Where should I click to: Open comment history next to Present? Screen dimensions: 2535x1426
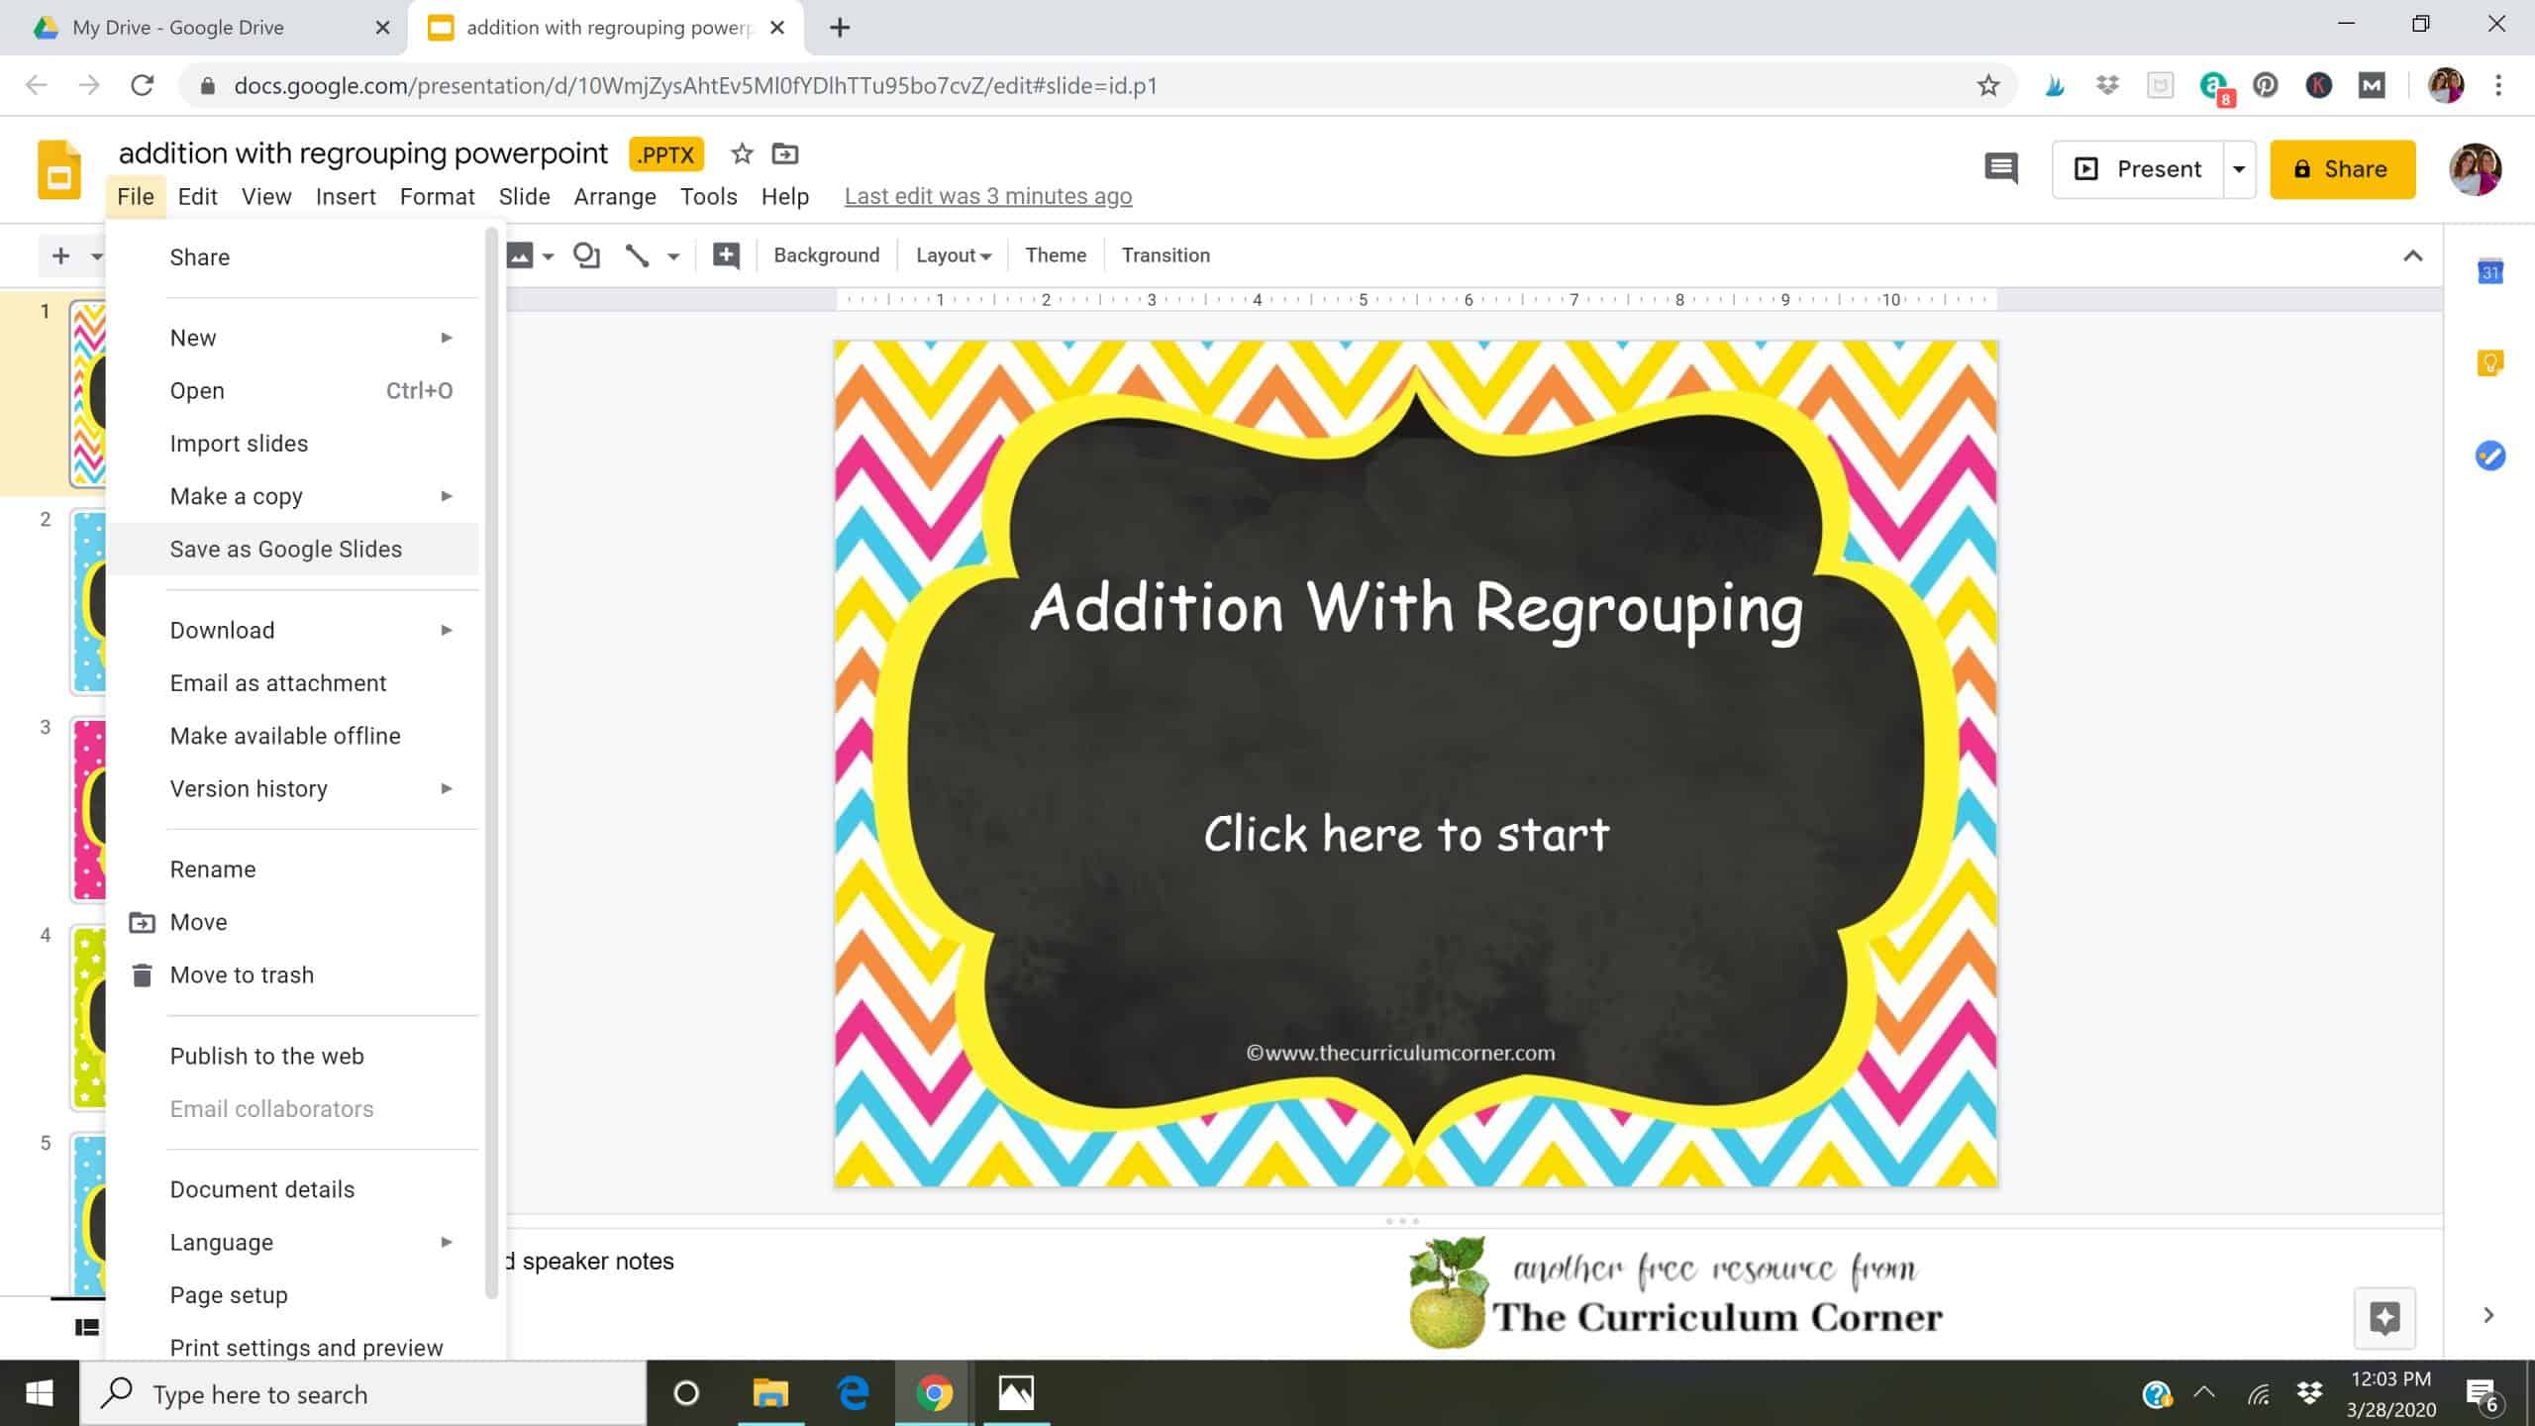2001,168
